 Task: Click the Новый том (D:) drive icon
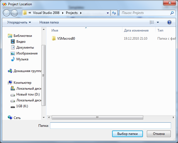point(13,95)
